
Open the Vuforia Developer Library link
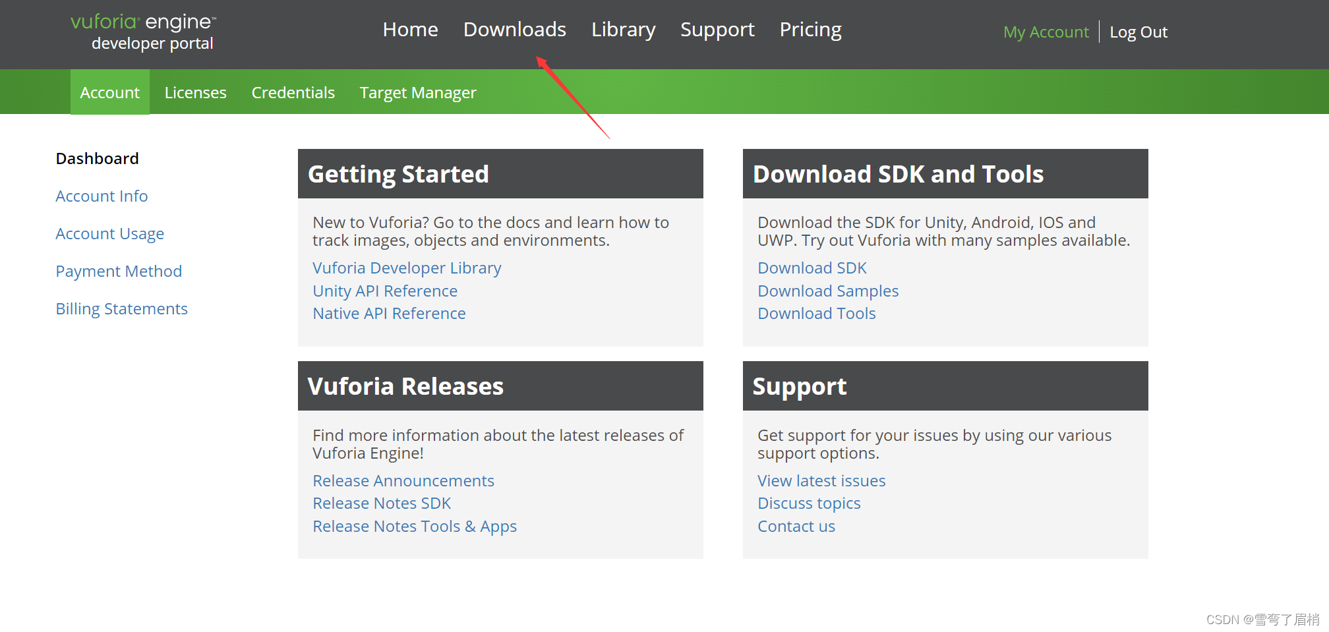click(407, 268)
